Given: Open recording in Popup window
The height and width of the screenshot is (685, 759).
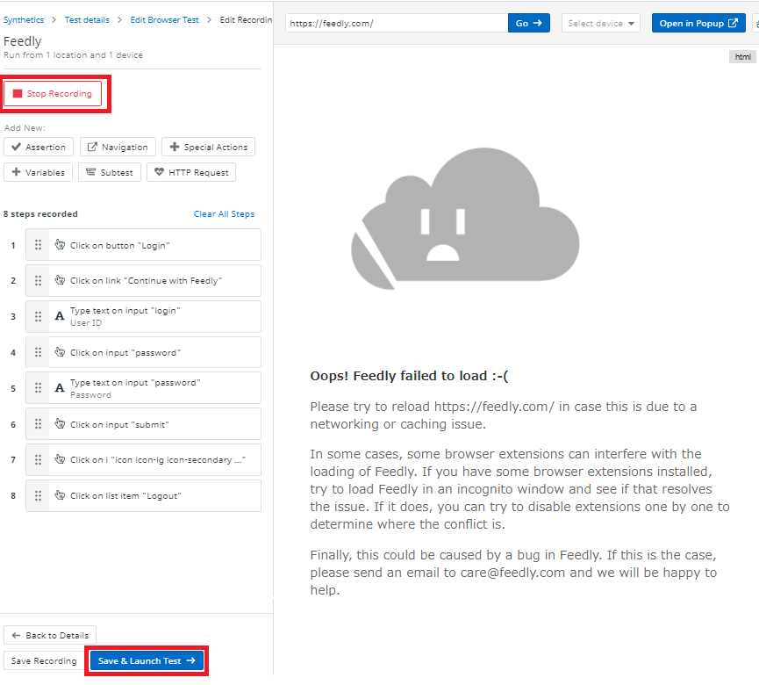Looking at the screenshot, I should click(x=698, y=23).
